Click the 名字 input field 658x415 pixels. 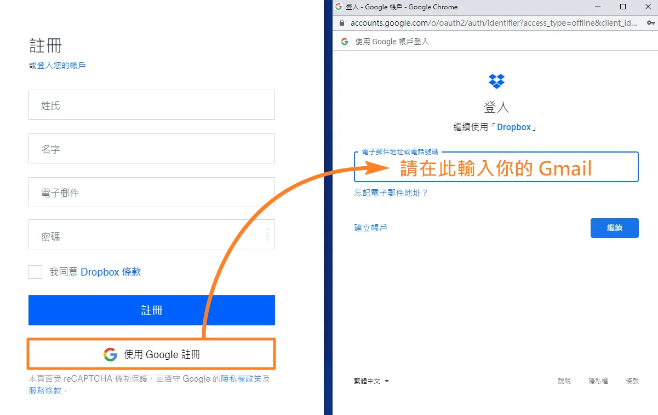152,149
